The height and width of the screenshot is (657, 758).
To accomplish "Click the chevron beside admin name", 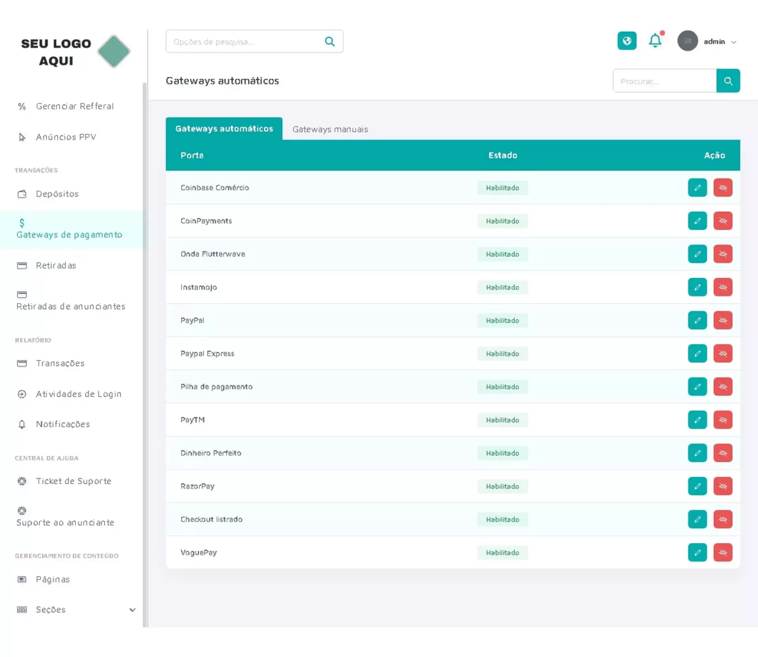I will pyautogui.click(x=734, y=42).
